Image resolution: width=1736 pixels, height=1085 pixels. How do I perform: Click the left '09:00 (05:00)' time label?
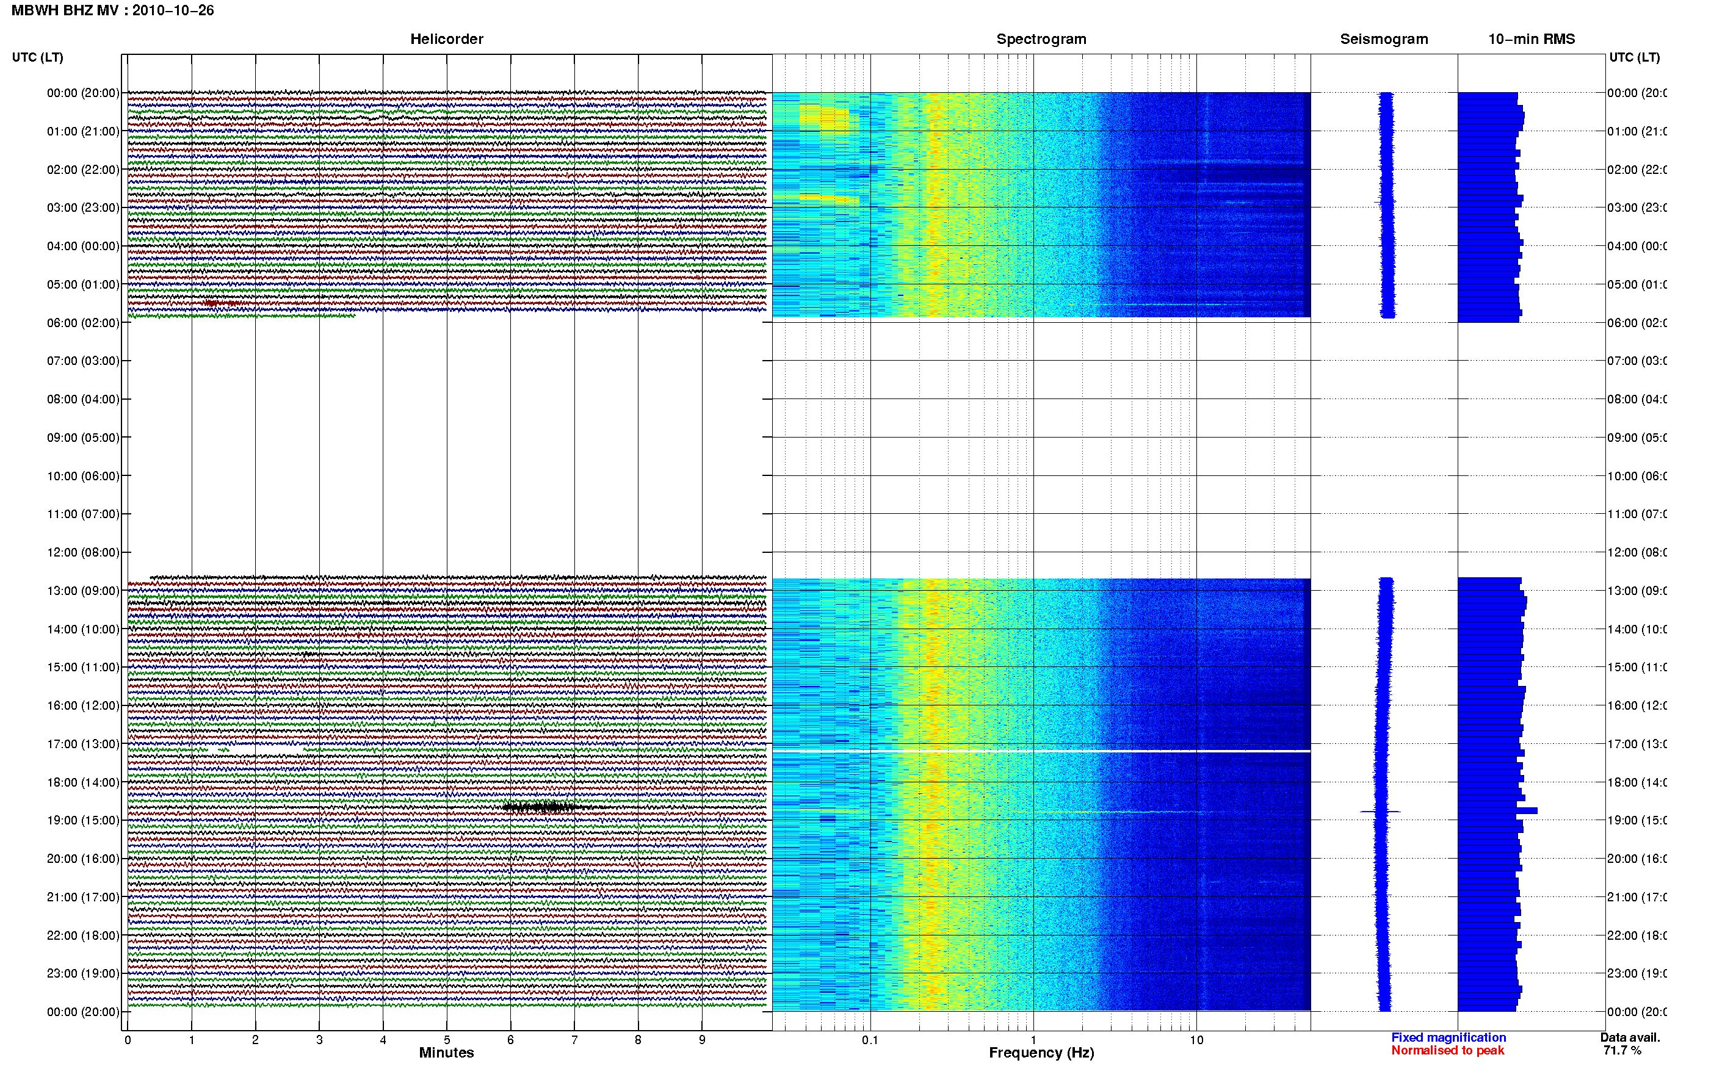(82, 437)
